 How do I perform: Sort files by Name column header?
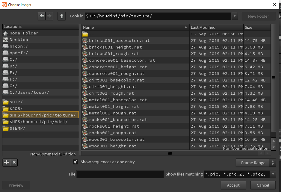[135, 27]
